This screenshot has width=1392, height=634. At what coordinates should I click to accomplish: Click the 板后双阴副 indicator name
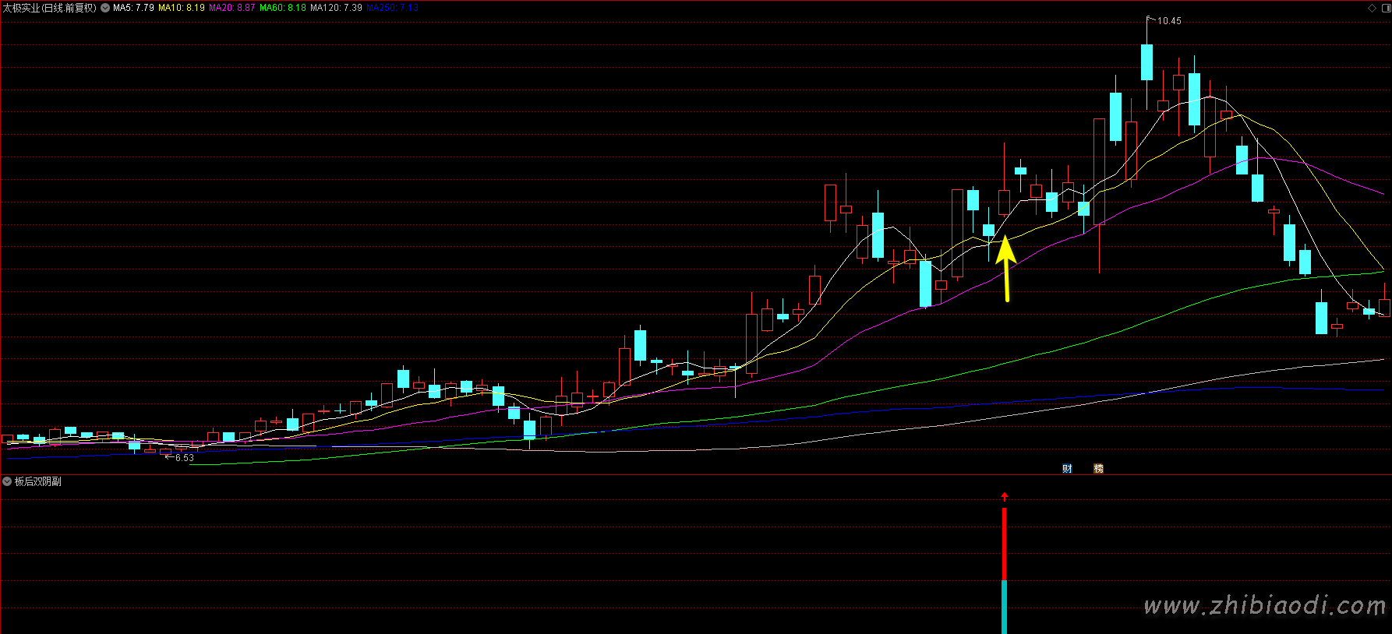(37, 481)
